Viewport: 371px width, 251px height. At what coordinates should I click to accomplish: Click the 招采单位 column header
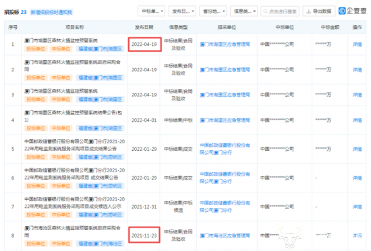point(227,27)
